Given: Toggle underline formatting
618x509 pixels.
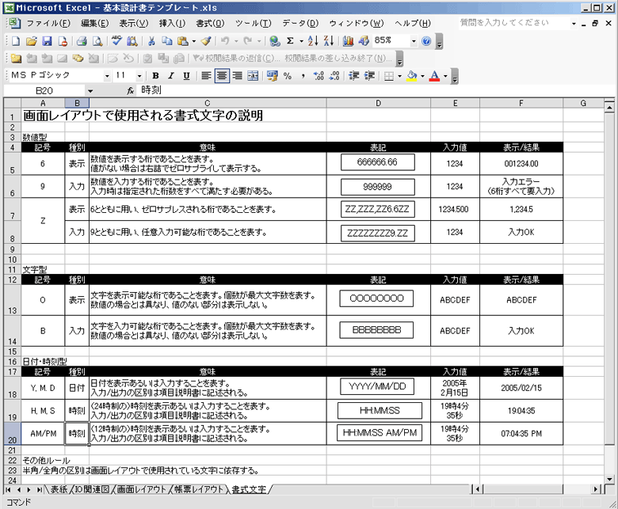Looking at the screenshot, I should tap(186, 75).
